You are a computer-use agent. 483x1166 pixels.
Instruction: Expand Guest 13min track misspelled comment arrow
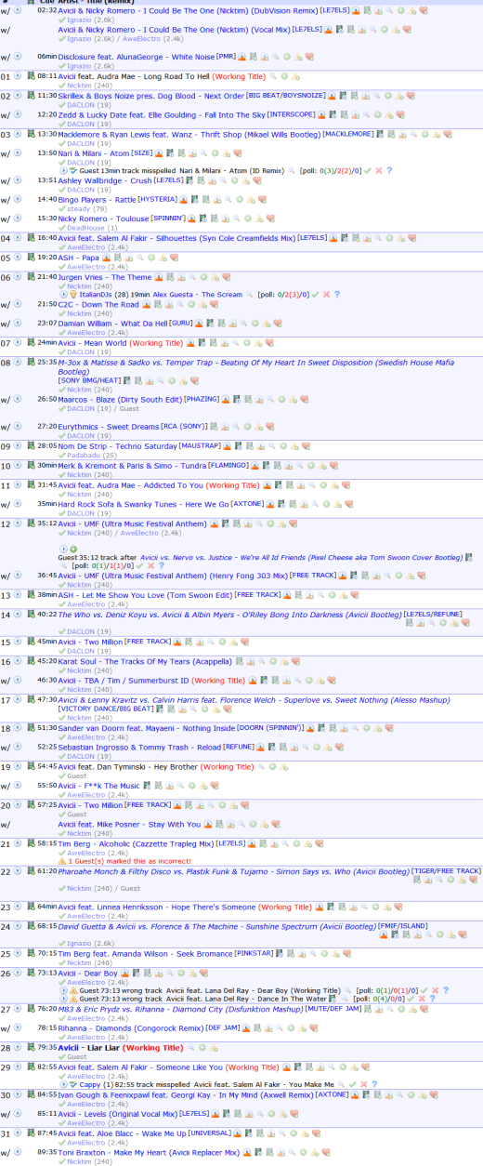[x=63, y=171]
